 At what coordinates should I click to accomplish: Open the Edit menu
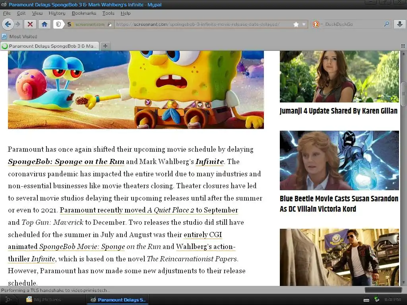tap(21, 13)
